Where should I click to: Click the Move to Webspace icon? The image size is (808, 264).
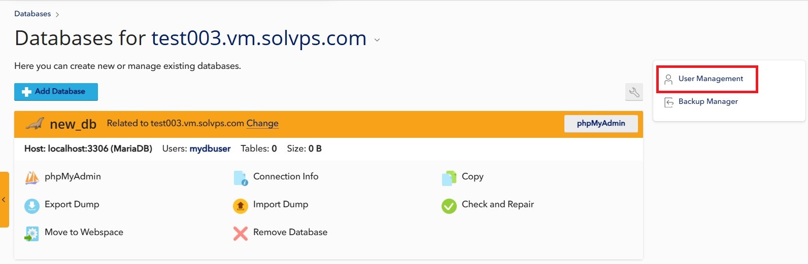[x=32, y=234]
